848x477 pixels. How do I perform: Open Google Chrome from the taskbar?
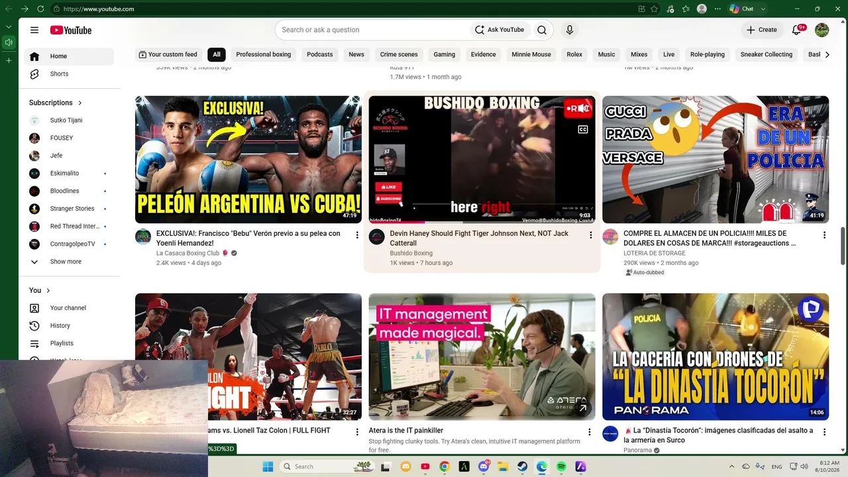(445, 466)
